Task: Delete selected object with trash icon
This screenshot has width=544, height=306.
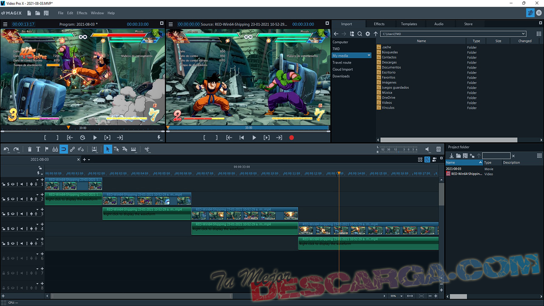Action: point(29,149)
